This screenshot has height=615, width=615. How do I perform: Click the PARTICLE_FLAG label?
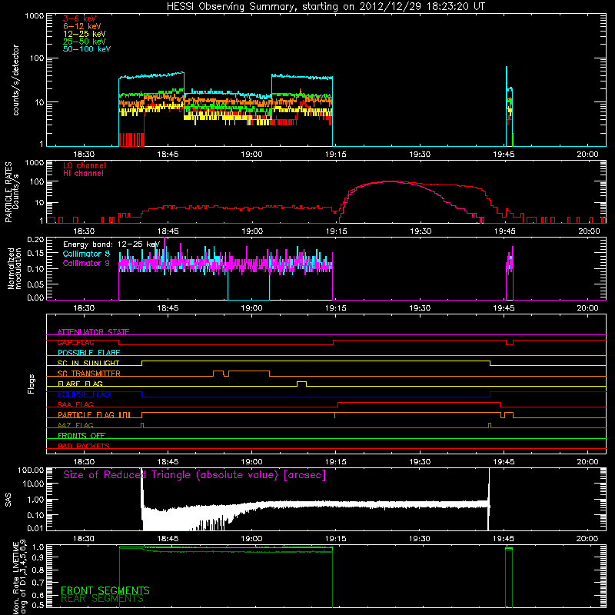86,414
